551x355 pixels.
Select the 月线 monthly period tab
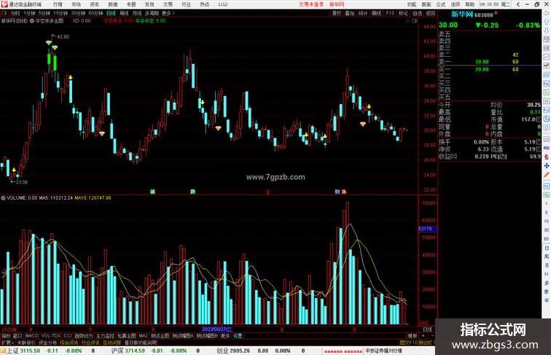(x=136, y=13)
